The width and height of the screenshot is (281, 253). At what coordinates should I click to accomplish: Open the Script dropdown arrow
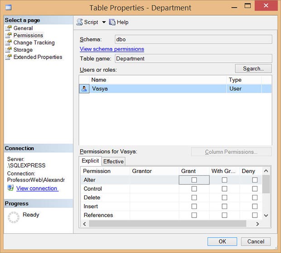tap(104, 22)
